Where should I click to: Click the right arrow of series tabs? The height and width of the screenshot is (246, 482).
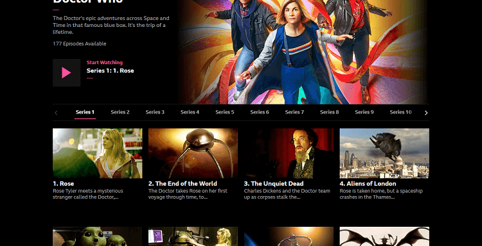click(426, 113)
